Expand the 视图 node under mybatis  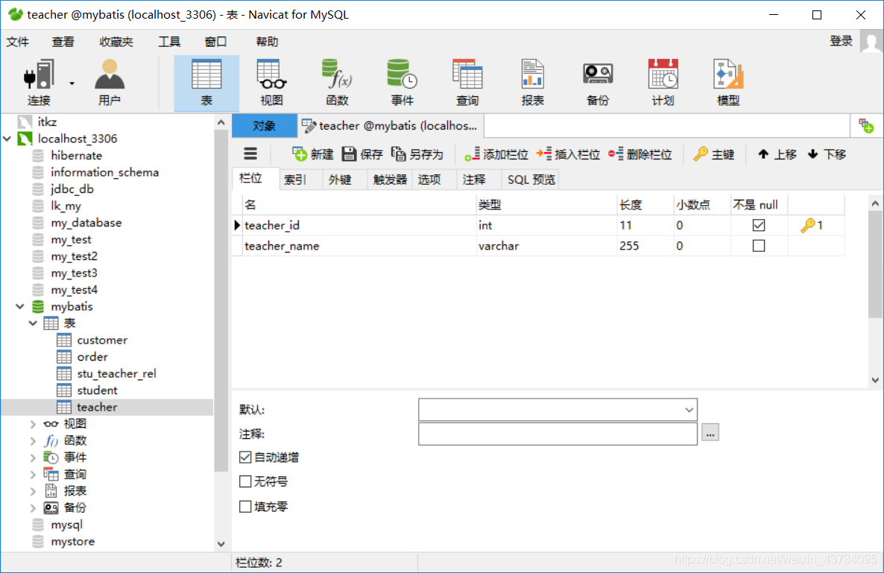[x=32, y=423]
